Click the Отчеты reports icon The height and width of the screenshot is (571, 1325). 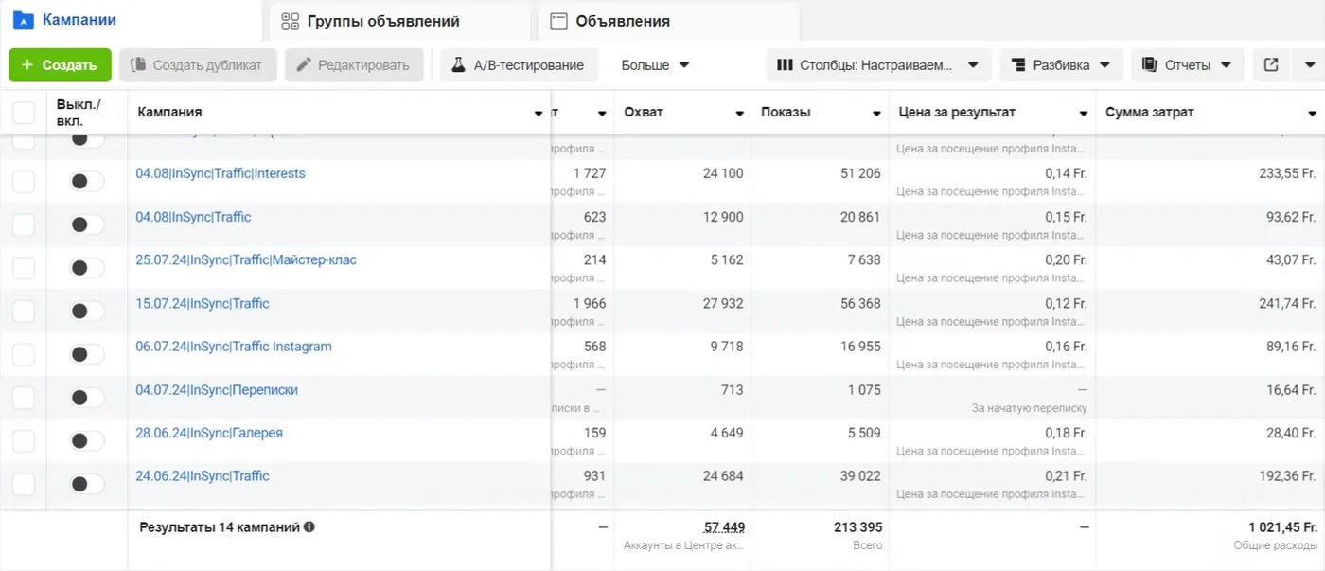click(x=1150, y=65)
